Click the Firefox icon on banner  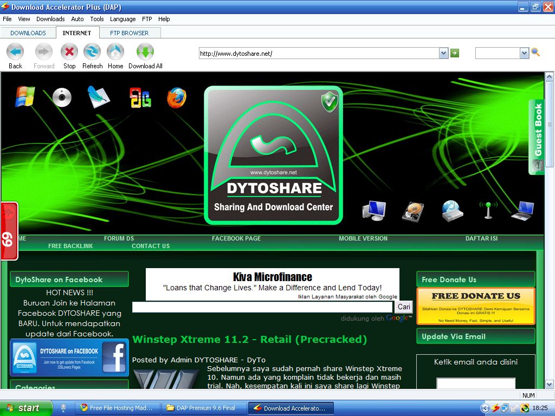(x=177, y=97)
